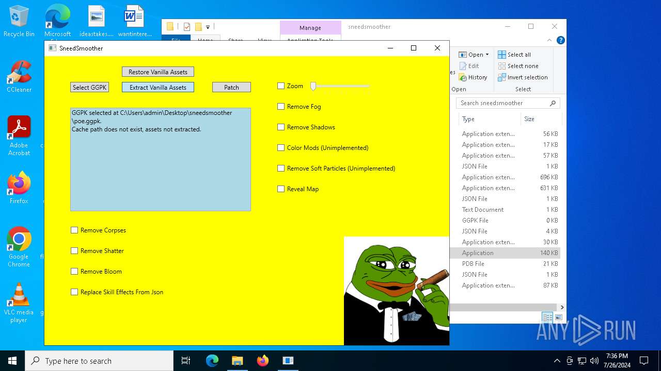The image size is (661, 371).
Task: Click the Task View taskbar button
Action: tap(186, 361)
